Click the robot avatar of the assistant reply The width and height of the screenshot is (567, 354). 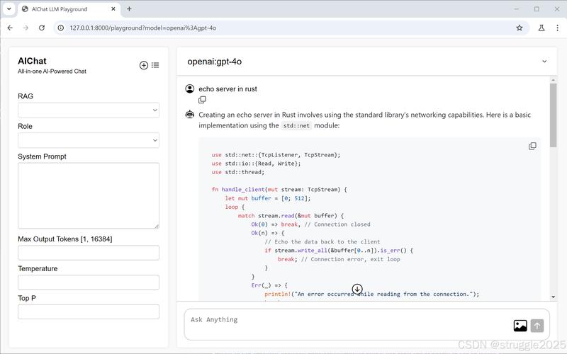coord(190,115)
